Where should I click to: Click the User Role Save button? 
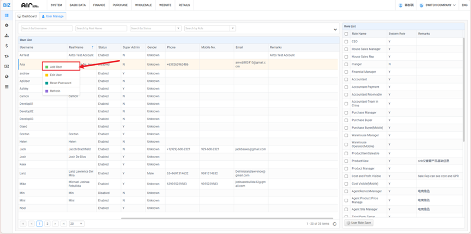pos(359,223)
